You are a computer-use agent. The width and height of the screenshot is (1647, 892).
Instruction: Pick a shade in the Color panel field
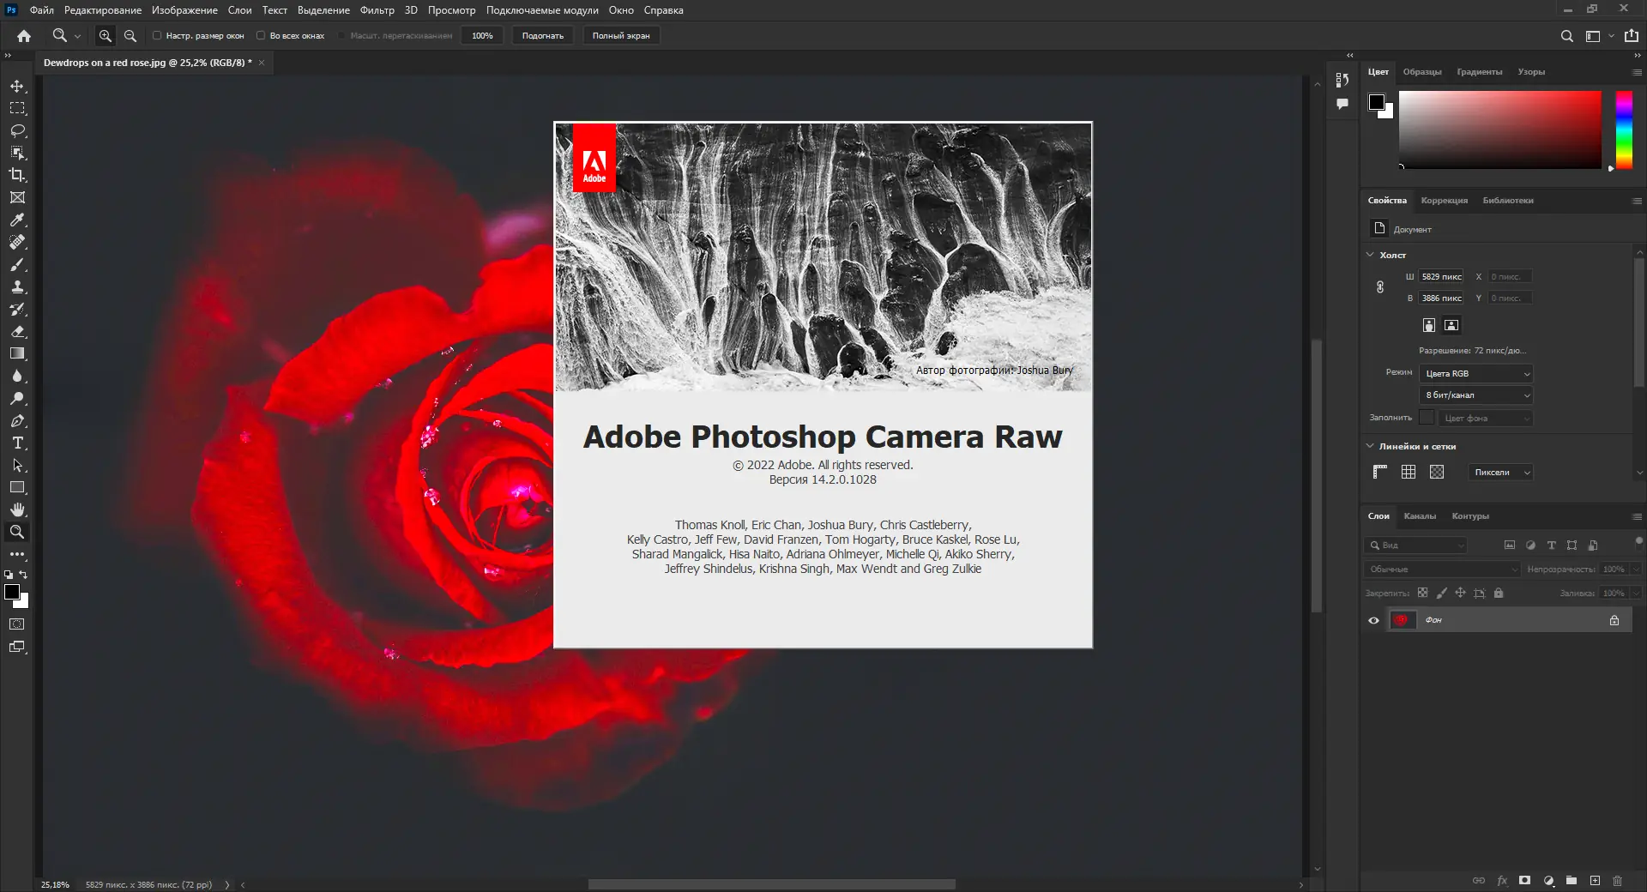click(1500, 130)
